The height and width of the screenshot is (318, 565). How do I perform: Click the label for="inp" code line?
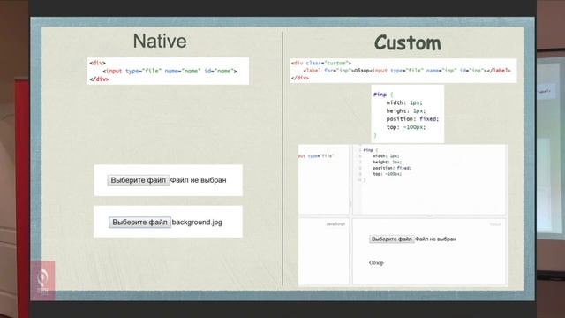coord(407,71)
